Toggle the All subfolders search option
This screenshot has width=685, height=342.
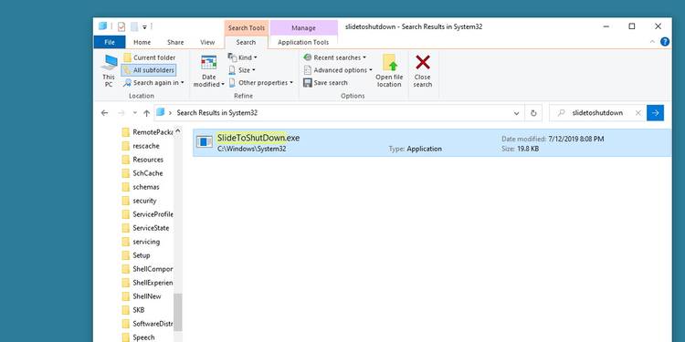coord(149,70)
